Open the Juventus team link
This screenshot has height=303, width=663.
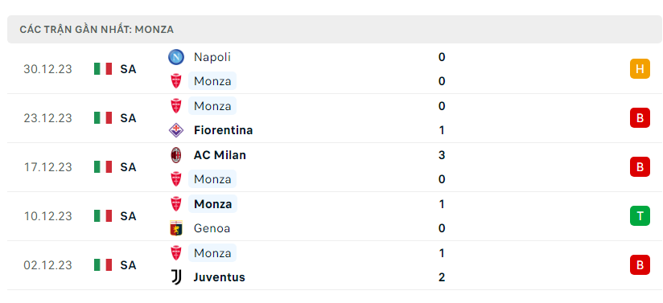pos(219,277)
